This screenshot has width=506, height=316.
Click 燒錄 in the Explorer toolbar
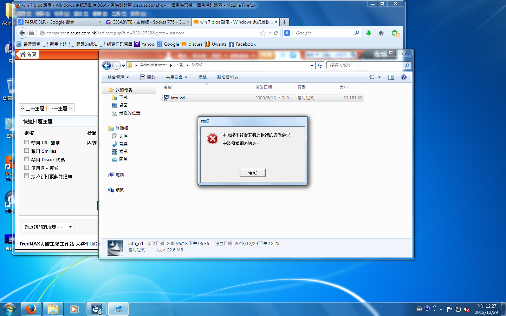click(202, 77)
